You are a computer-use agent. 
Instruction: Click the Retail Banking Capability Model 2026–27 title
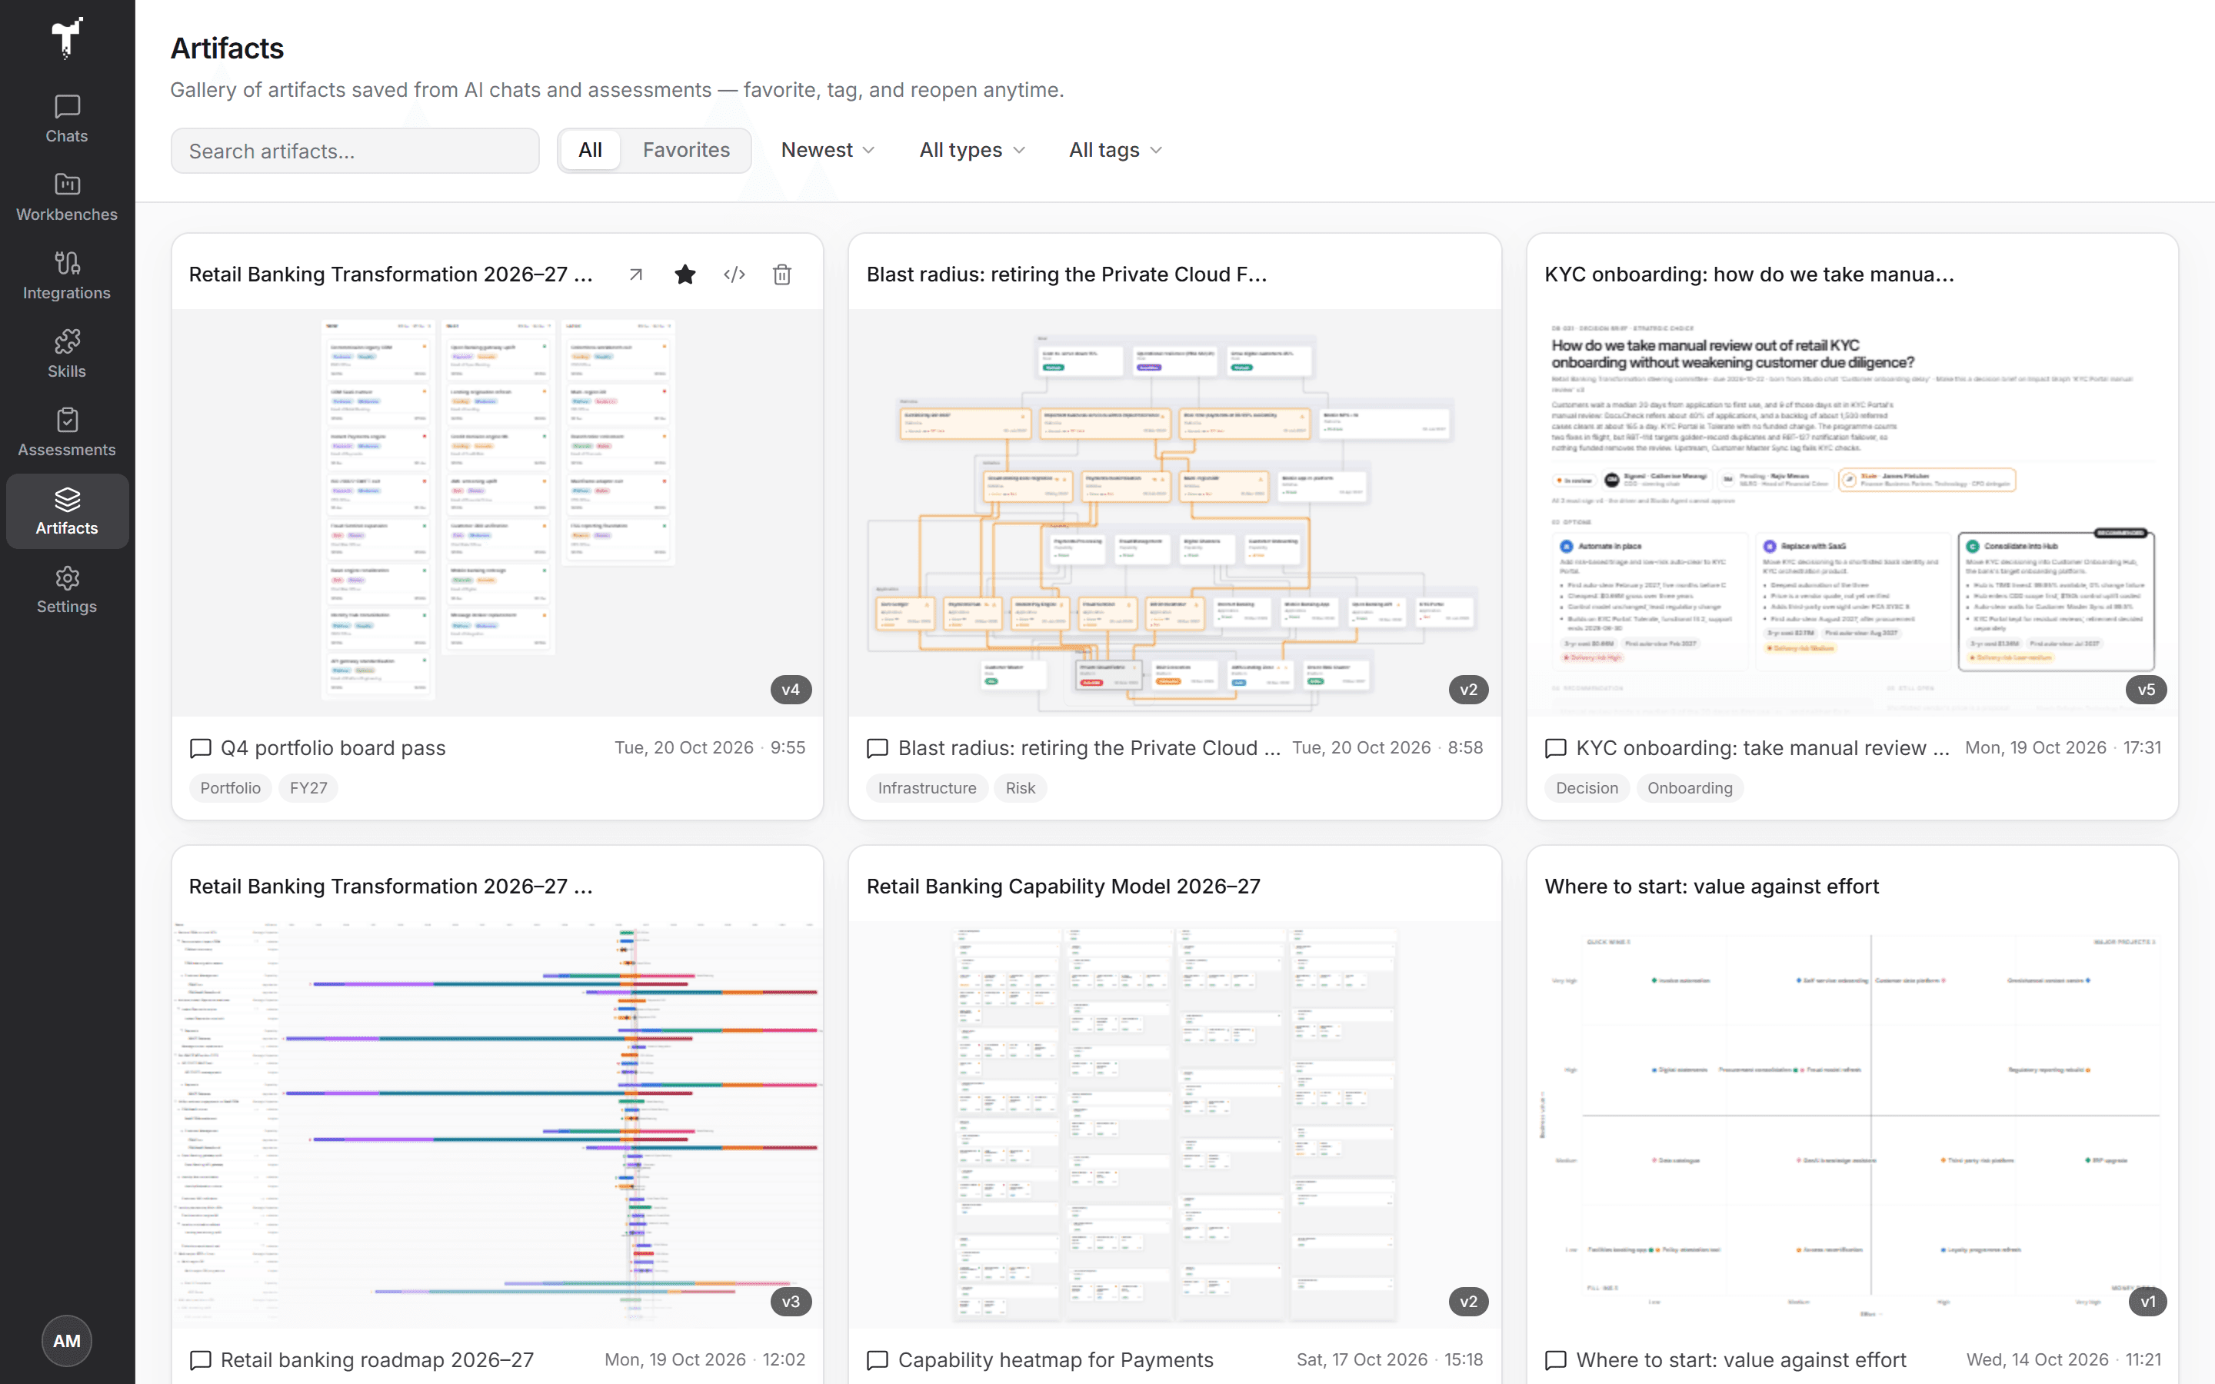pos(1064,886)
